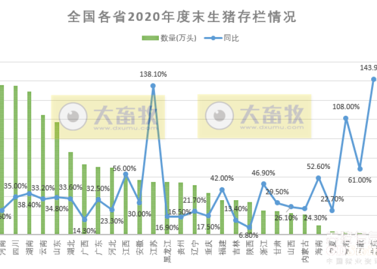Screen dimensions: 377x269
Task: Click the 内蒙古 axis label
Action: click(305, 251)
